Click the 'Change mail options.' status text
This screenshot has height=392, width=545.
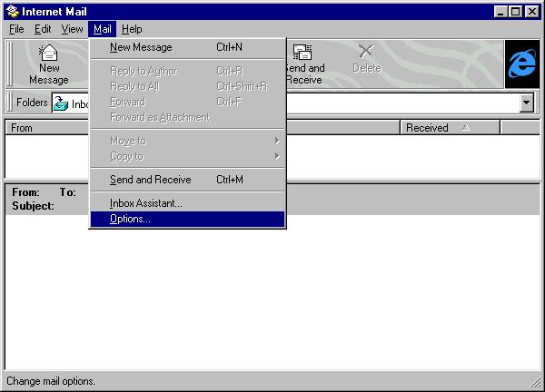point(50,381)
